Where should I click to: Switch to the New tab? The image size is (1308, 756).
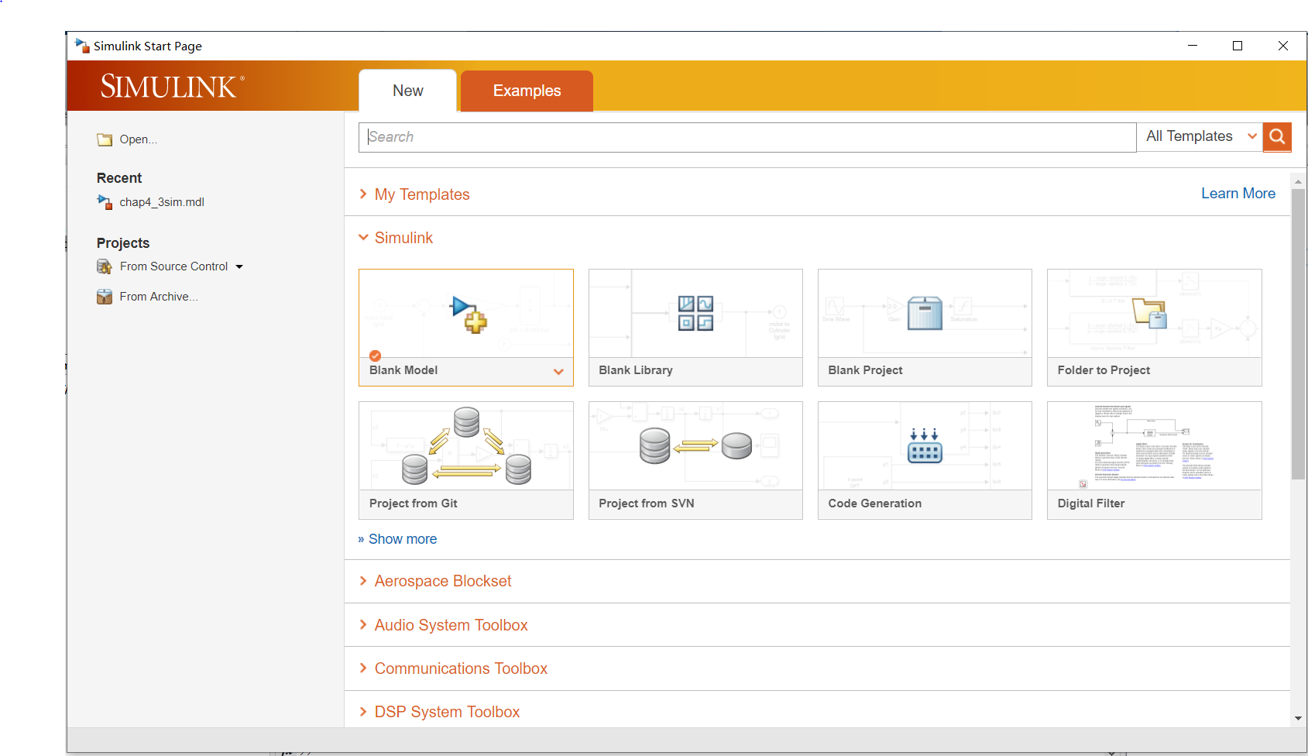click(x=408, y=91)
